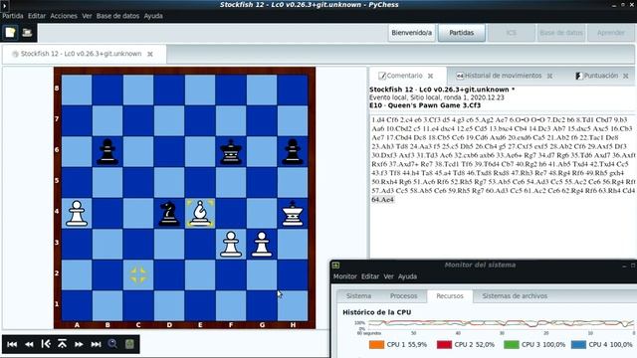Switch to the Bienvenido/a view
This screenshot has width=637, height=358.
coord(411,33)
